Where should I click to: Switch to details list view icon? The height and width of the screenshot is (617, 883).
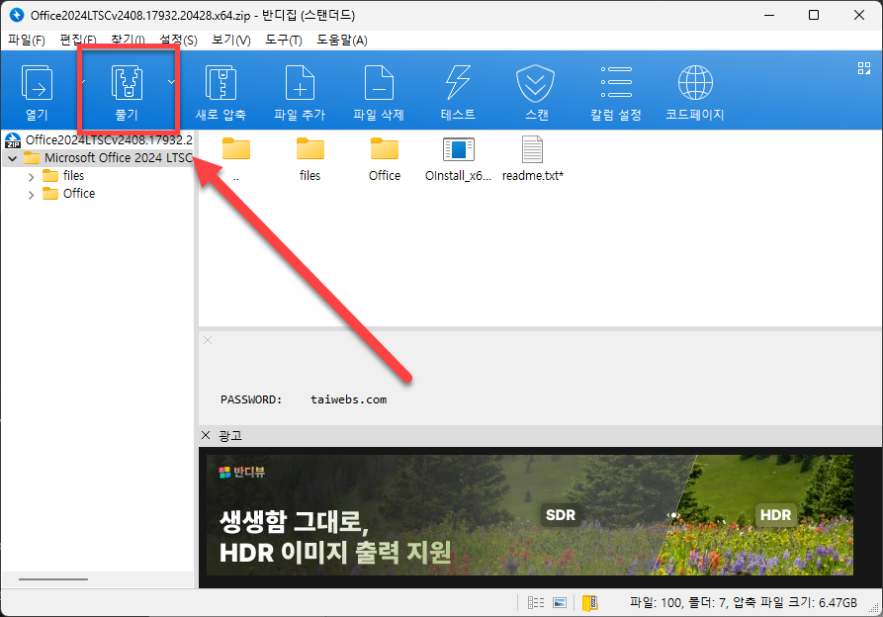[536, 603]
